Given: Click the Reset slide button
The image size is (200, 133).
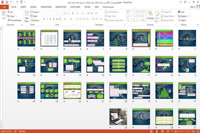Looking at the screenshot, I should point(34,16).
